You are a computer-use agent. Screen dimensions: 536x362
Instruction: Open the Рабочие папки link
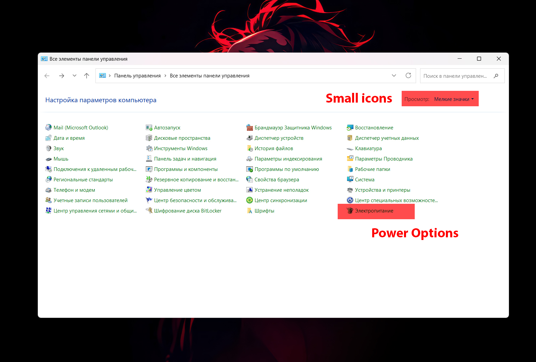373,169
